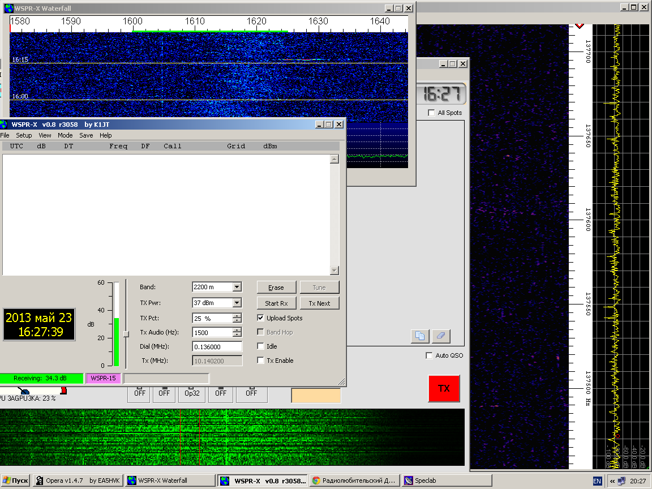
Task: Open the Setup menu in WSPR-X
Action: point(24,135)
